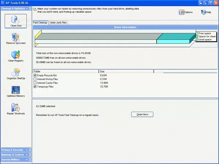Click the 8.62M size value

[103, 75]
